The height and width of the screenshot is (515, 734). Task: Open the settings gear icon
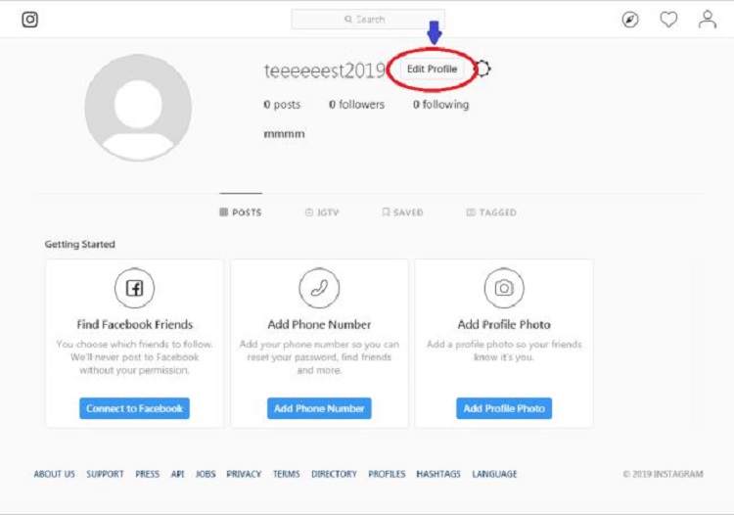coord(482,69)
